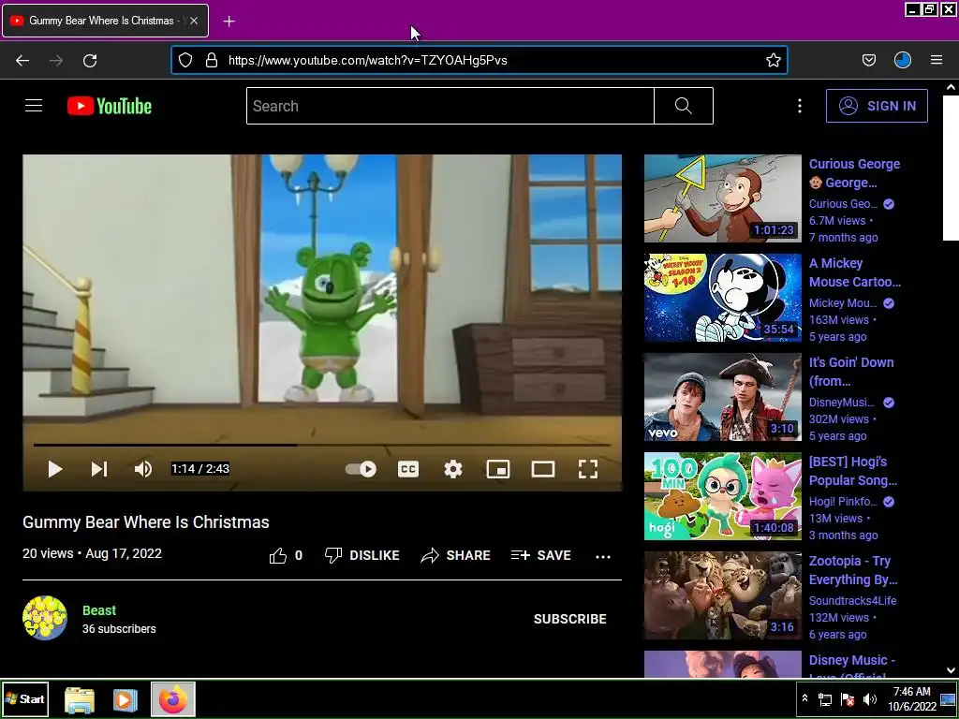
Task: Close the Gummy Bear tab
Action: pyautogui.click(x=193, y=21)
